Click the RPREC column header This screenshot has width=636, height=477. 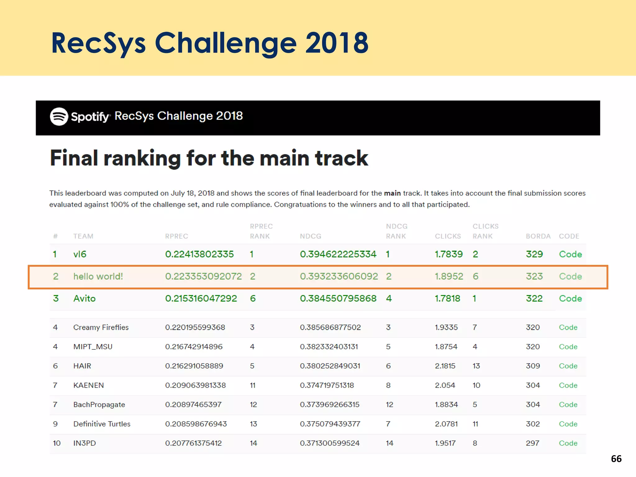pyautogui.click(x=176, y=236)
